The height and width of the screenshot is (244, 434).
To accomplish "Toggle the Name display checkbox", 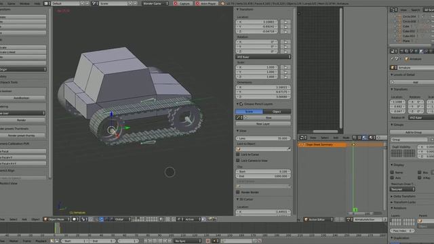I will [392, 172].
